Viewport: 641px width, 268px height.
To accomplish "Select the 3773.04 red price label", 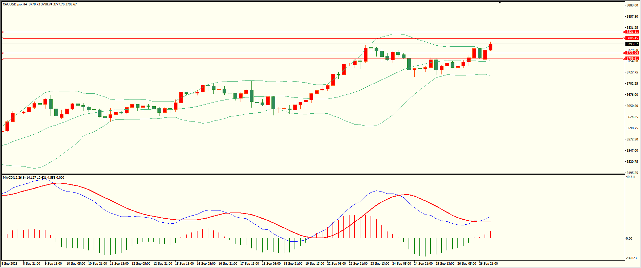I will point(633,53).
